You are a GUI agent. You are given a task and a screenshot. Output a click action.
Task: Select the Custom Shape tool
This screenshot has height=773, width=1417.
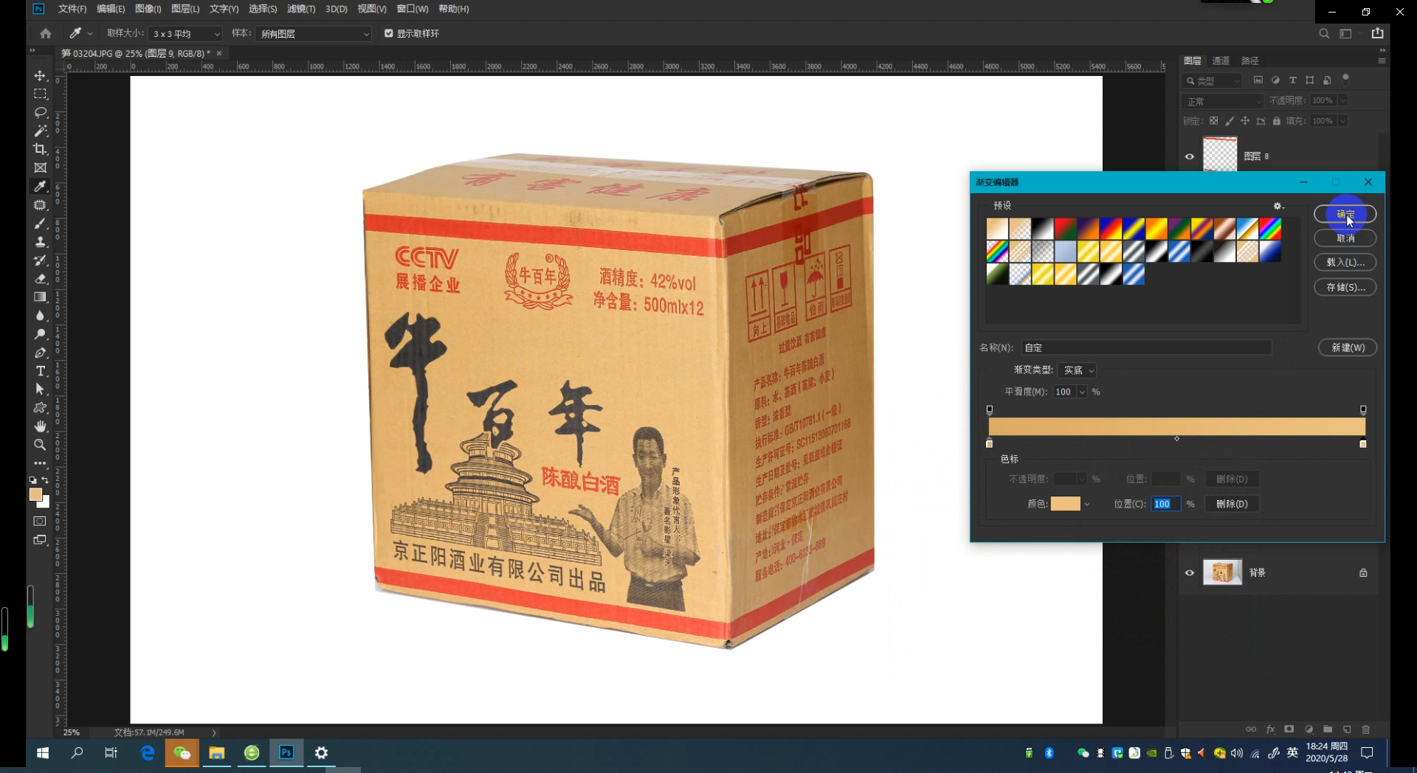click(40, 408)
